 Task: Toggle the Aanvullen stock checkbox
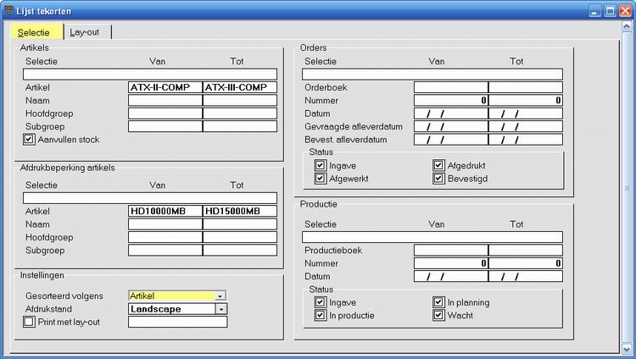(x=29, y=140)
